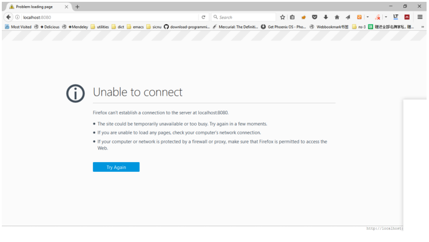429x242 pixels.
Task: Open the utilities bookmark folder
Action: point(100,27)
